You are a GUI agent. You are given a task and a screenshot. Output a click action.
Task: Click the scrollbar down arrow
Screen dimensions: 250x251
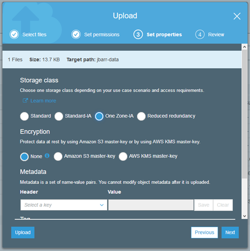pos(244,216)
